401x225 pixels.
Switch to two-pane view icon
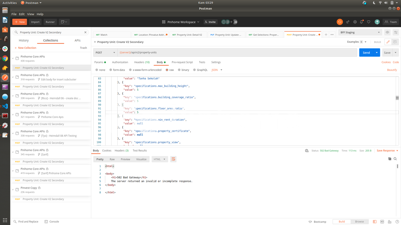click(382, 222)
